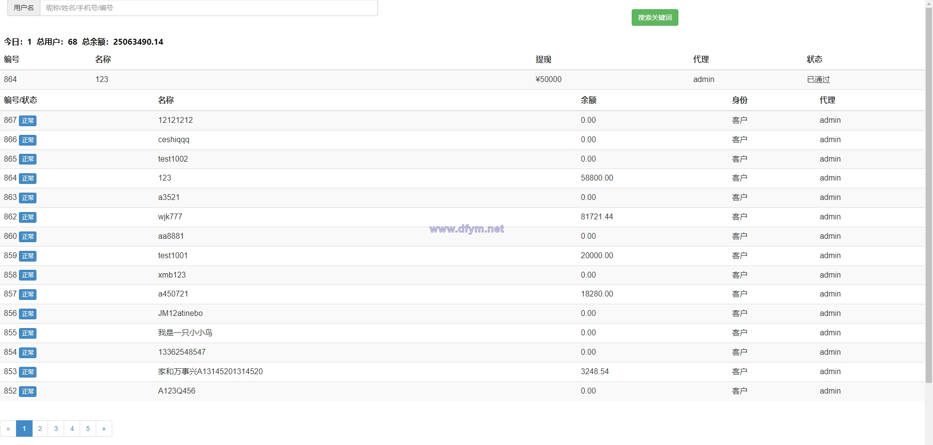Select the name 13362548547
The height and width of the screenshot is (445, 933).
182,352
